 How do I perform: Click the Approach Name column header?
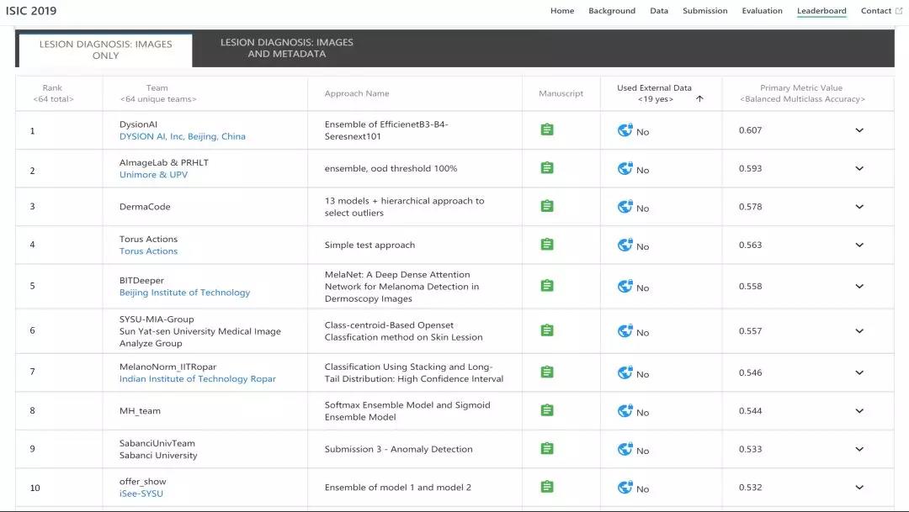point(357,93)
